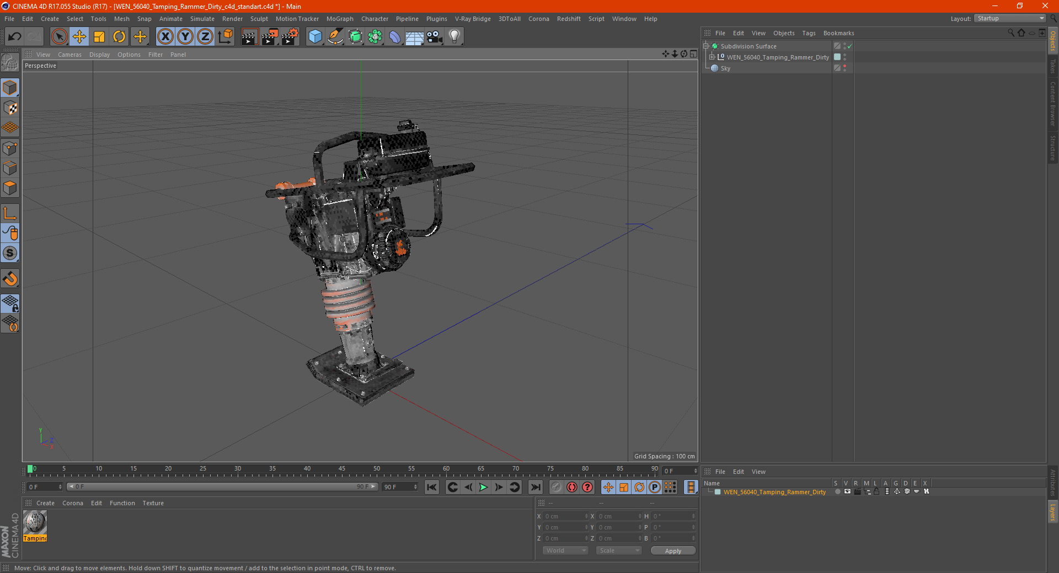Add a Cube primitive object
This screenshot has height=573, width=1059.
coord(315,37)
